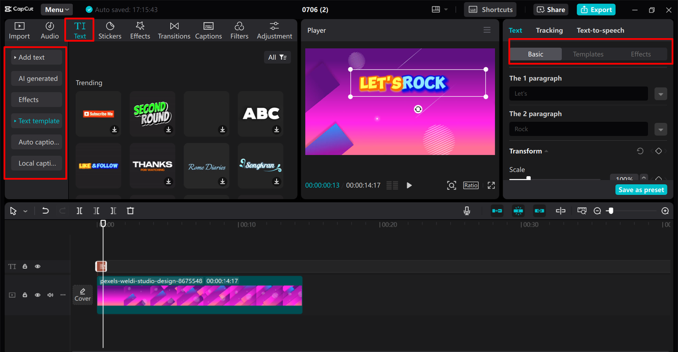Click the zoom out timeline minus icon

[x=597, y=211]
